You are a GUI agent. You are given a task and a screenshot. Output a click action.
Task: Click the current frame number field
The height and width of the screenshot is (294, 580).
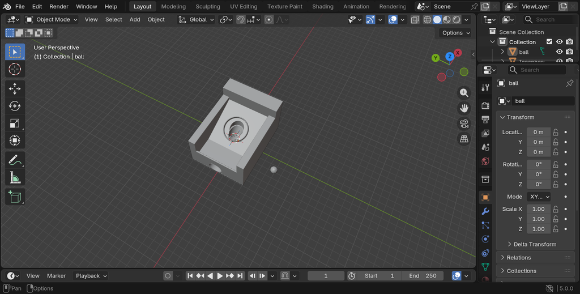click(326, 276)
